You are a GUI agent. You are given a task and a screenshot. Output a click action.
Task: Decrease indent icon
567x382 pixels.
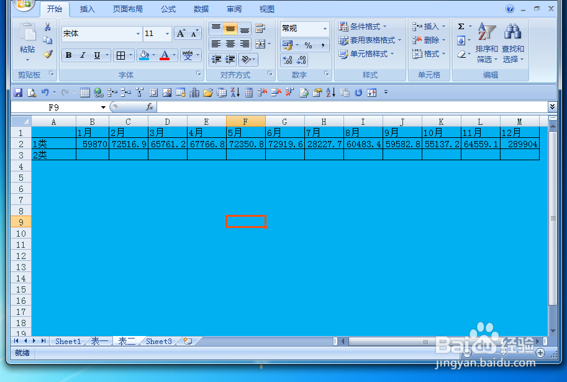pos(216,60)
